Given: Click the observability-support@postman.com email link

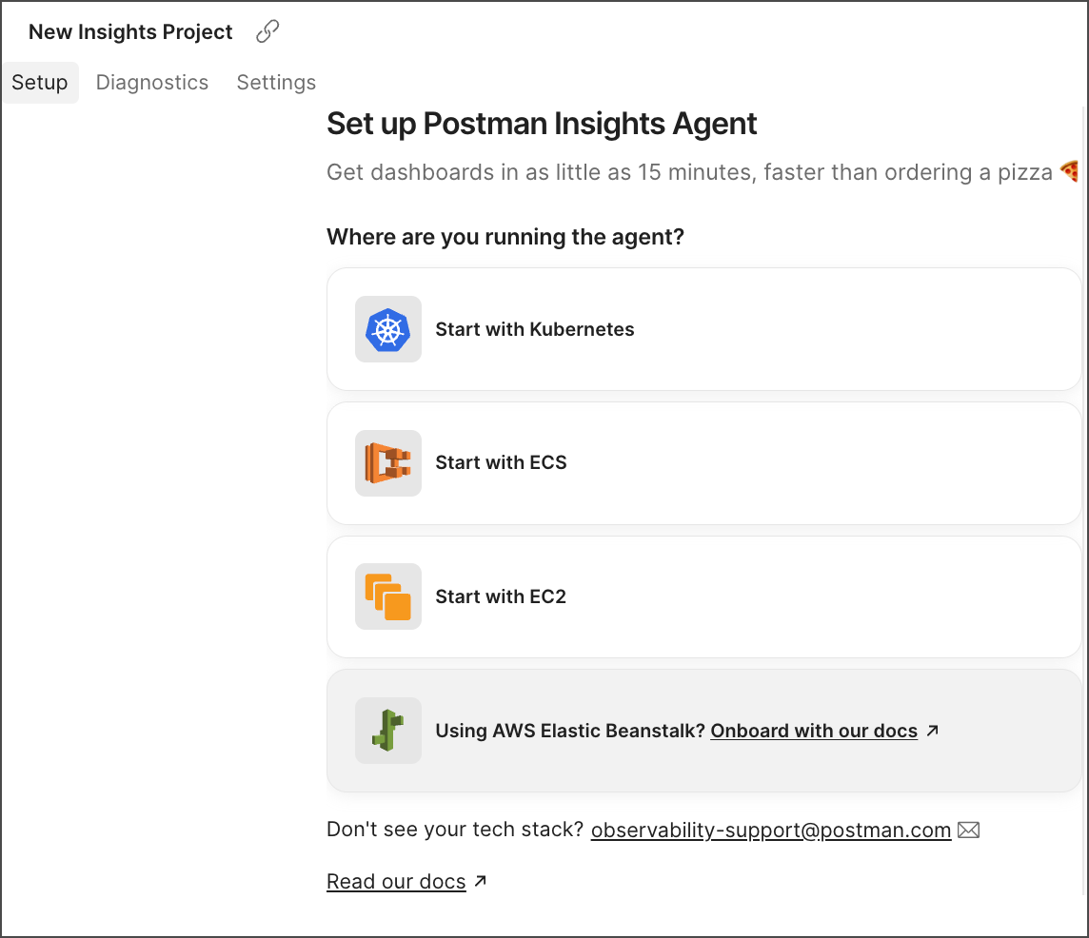Looking at the screenshot, I should pos(771,831).
